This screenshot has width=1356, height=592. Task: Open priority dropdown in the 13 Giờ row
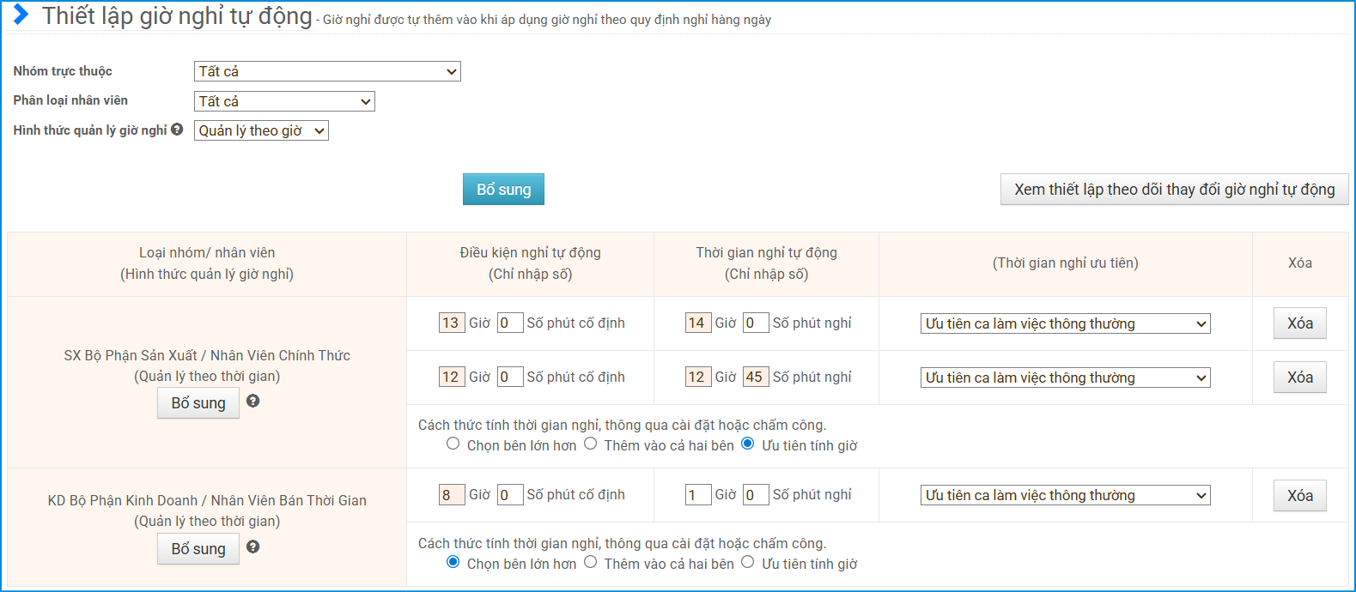coord(1065,323)
